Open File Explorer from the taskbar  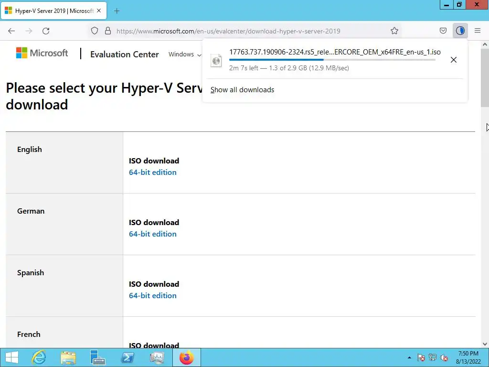tap(68, 357)
